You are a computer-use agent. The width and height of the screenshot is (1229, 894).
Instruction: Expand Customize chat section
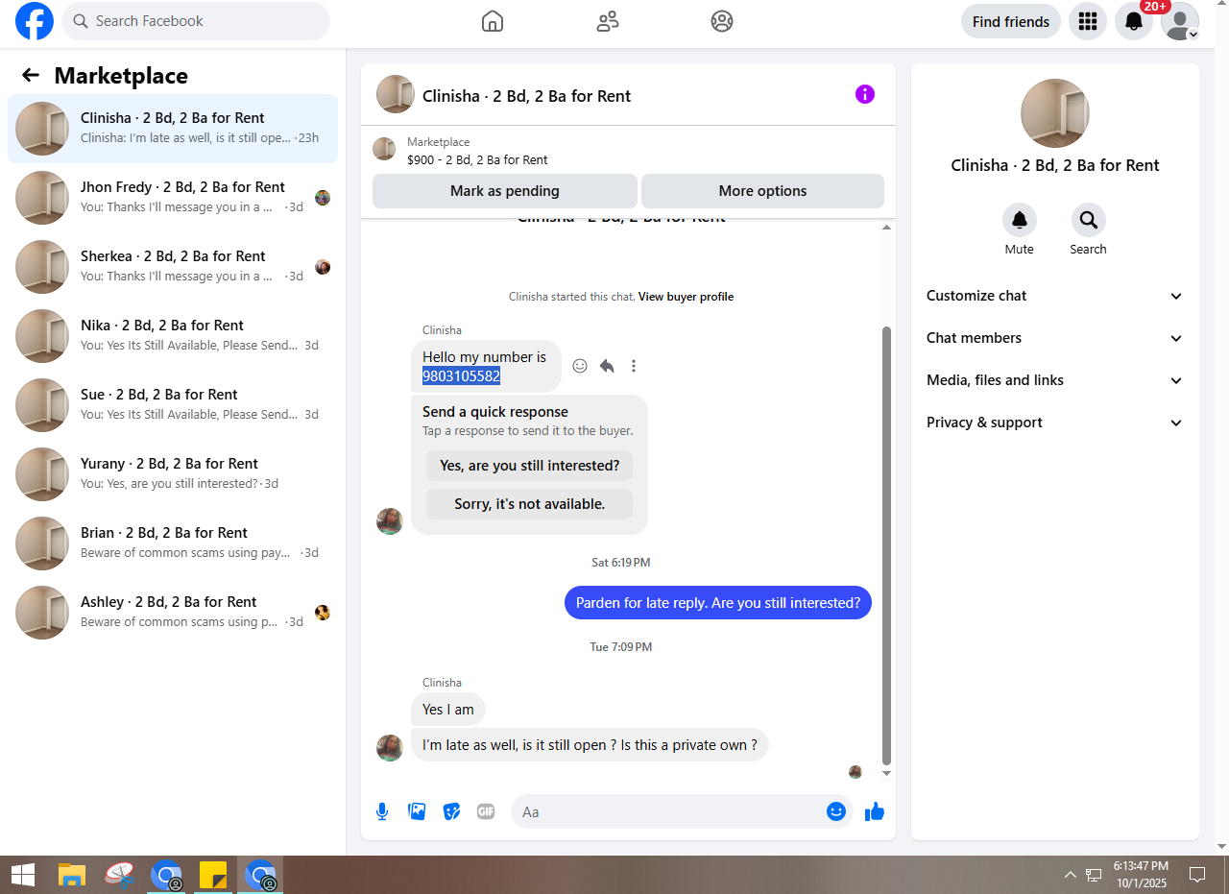pyautogui.click(x=1055, y=296)
